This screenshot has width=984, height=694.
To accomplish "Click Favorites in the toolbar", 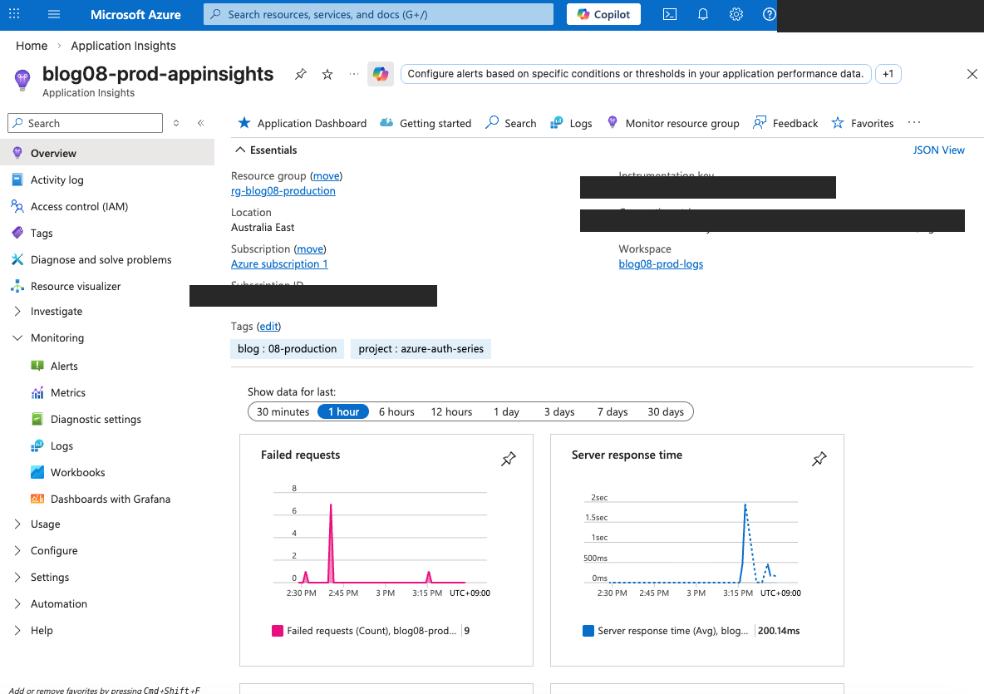I will pos(863,123).
